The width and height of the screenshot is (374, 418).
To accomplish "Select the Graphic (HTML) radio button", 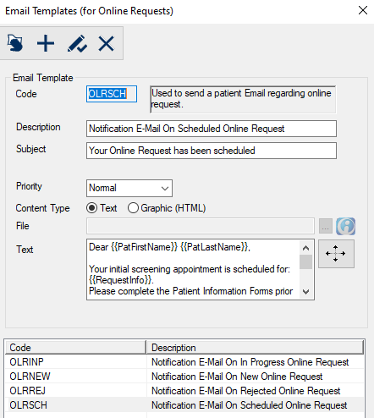I will pyautogui.click(x=133, y=208).
